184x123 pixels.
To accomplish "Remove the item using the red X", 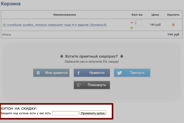I will 173,25.
